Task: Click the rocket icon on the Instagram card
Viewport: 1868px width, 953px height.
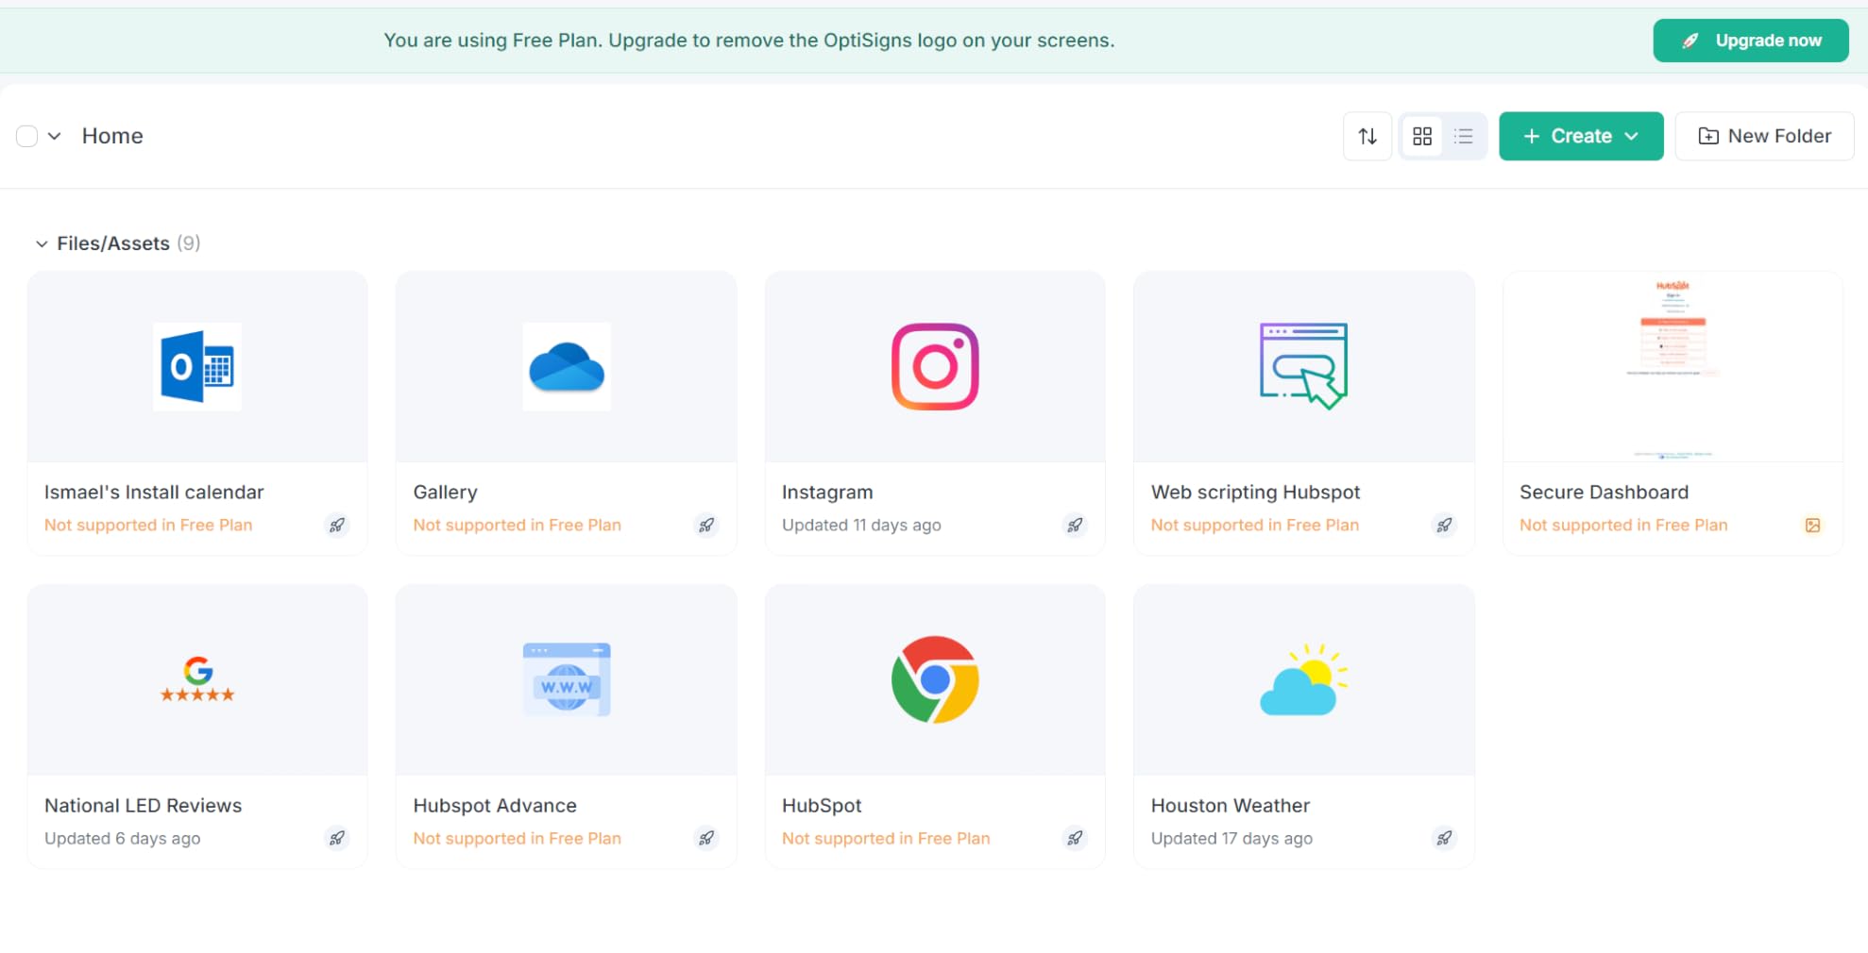Action: [x=1075, y=525]
